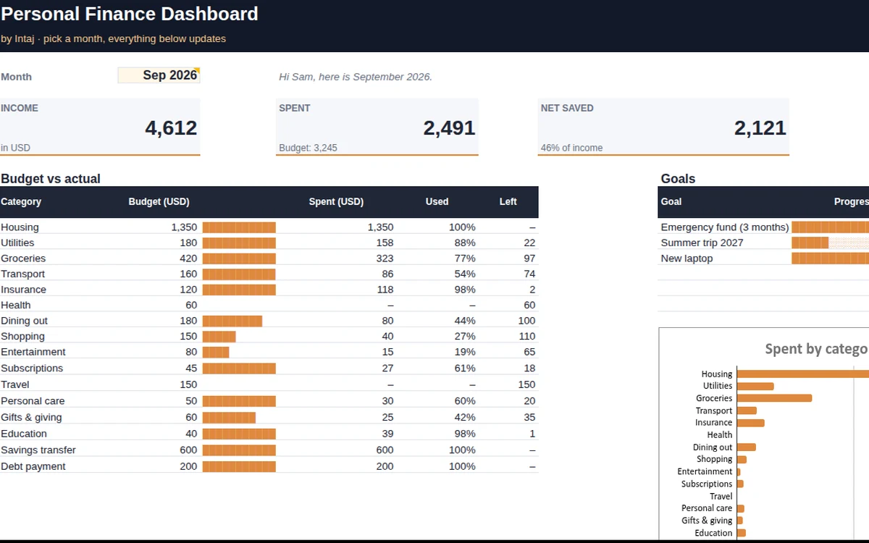Click the Goals section heading
The image size is (869, 543).
point(678,179)
